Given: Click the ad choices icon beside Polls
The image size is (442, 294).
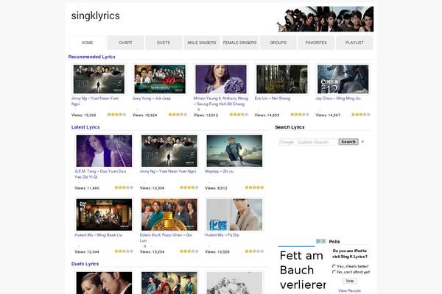Looking at the screenshot, I should 320,241.
